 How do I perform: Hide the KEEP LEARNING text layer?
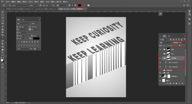160,67
